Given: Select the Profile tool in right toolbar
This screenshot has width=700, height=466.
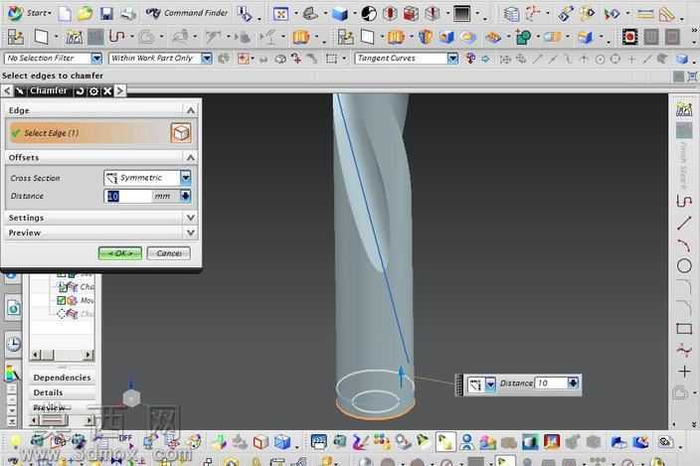Looking at the screenshot, I should coord(684,201).
